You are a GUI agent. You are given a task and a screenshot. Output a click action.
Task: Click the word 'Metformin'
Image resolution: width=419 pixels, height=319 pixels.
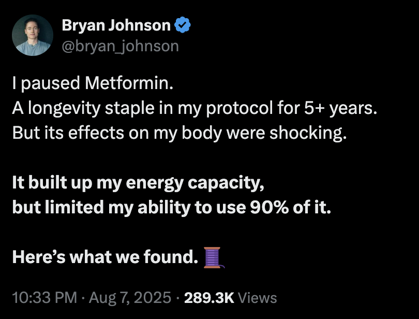tap(129, 83)
